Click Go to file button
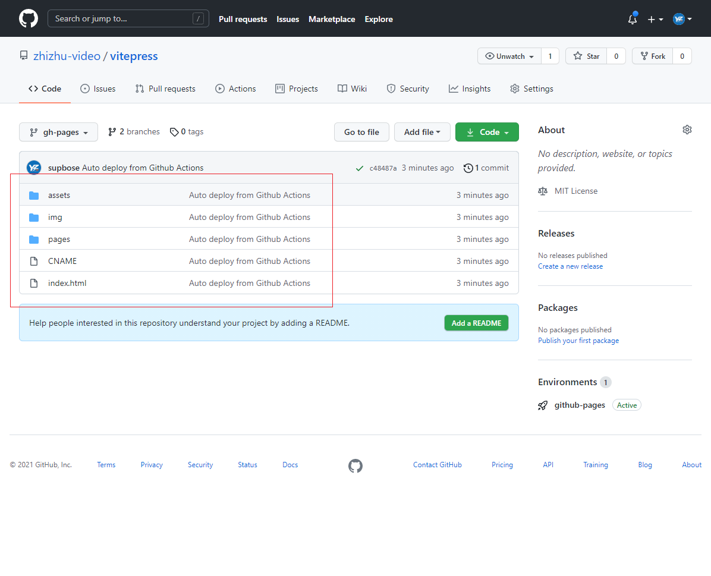This screenshot has height=576, width=711. [361, 132]
